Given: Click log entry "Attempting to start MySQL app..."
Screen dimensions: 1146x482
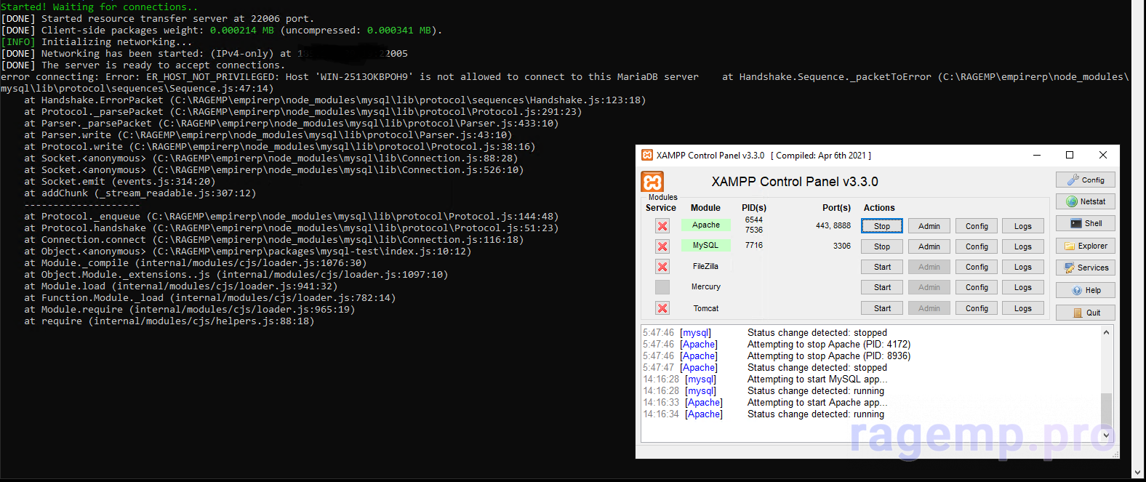Looking at the screenshot, I should coord(817,379).
